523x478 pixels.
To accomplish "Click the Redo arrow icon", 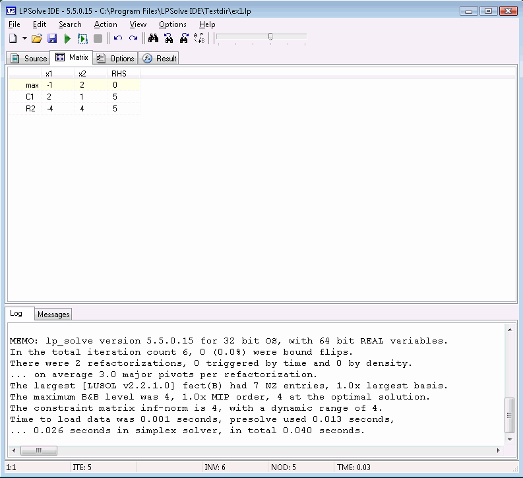I will 133,39.
